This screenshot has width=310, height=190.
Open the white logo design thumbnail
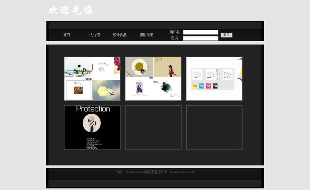pos(214,78)
